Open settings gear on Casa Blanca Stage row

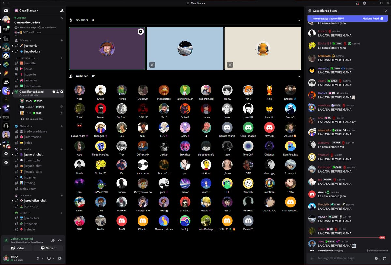62,92
